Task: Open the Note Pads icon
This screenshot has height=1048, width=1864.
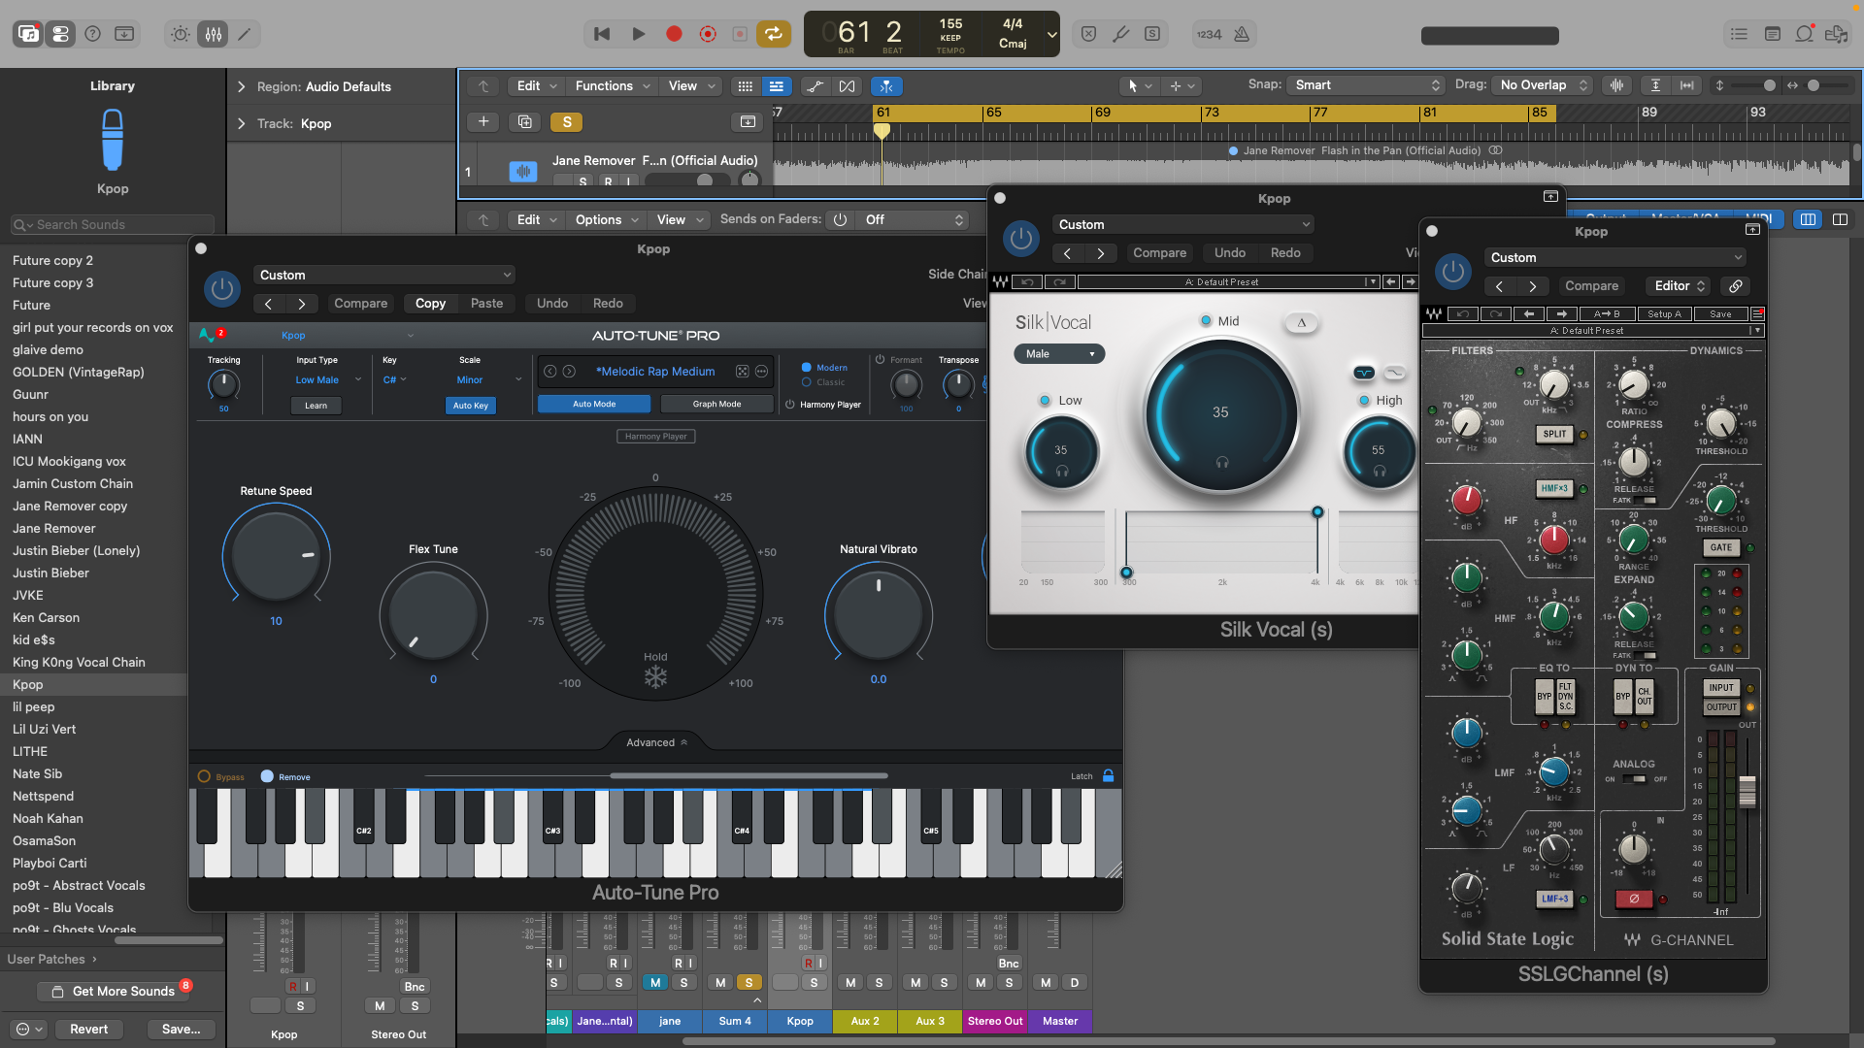Action: 1772,34
